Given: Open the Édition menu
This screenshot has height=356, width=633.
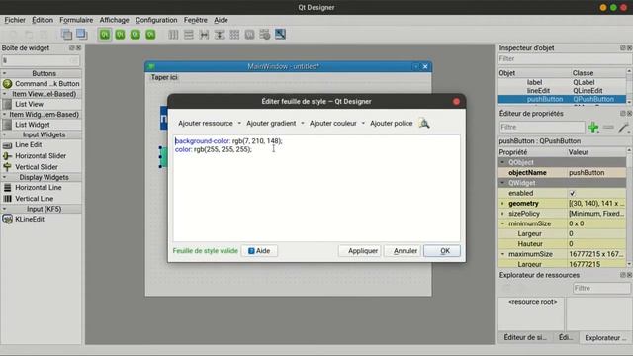Looking at the screenshot, I should tap(43, 20).
